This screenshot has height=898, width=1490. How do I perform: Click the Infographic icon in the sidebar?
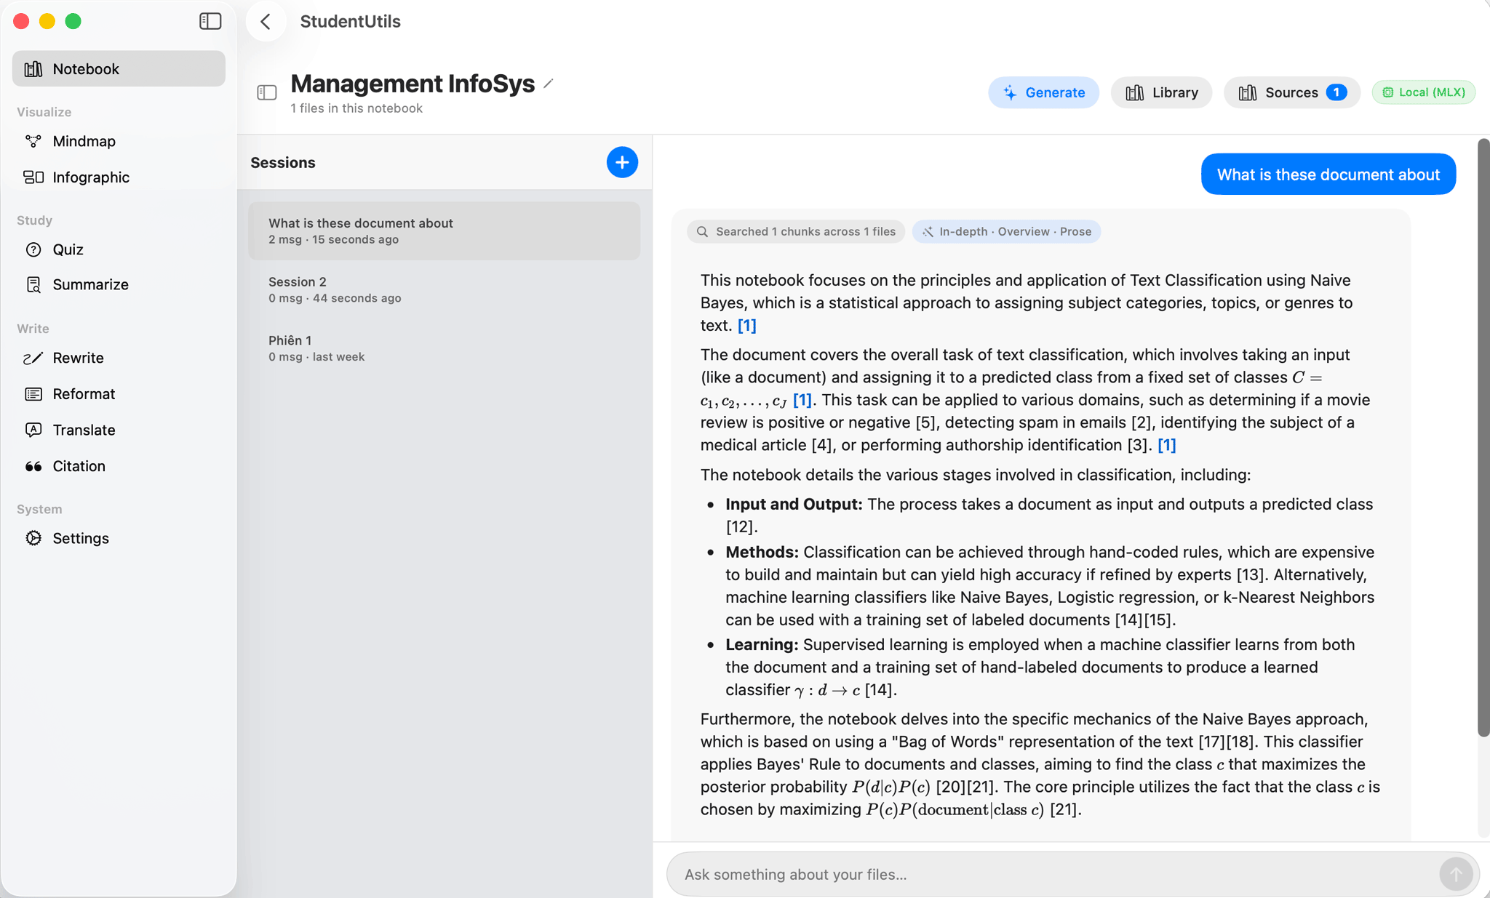click(x=33, y=177)
